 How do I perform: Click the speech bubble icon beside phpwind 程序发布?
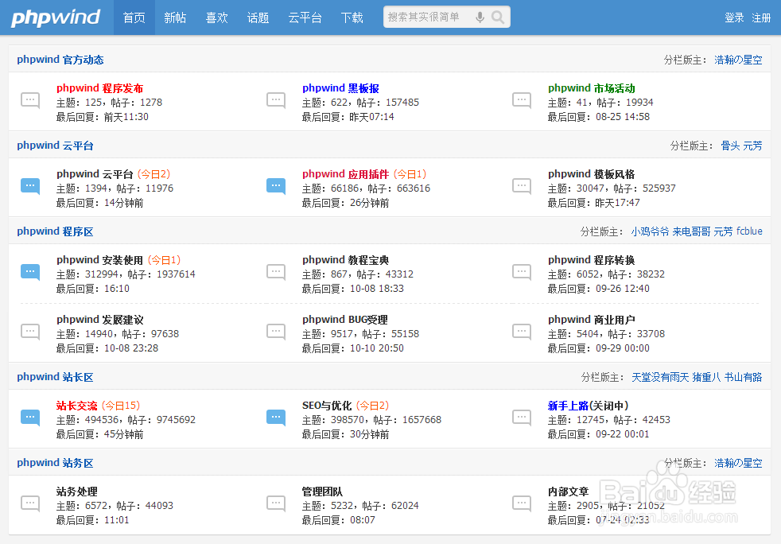[30, 100]
